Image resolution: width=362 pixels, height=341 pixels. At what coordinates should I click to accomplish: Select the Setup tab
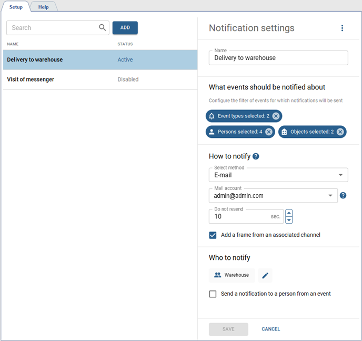[x=16, y=7]
